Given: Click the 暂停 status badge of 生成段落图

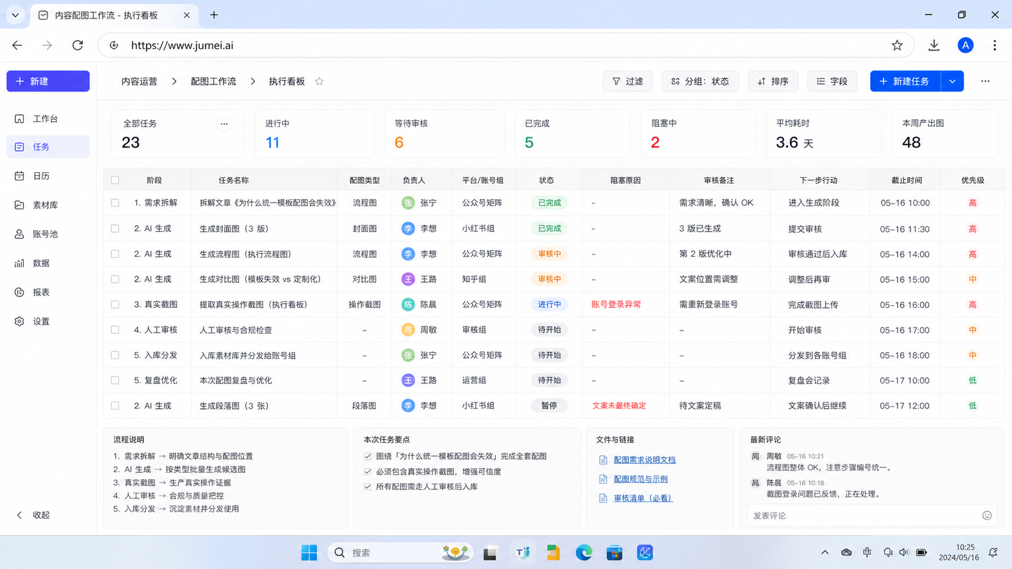Looking at the screenshot, I should [549, 406].
